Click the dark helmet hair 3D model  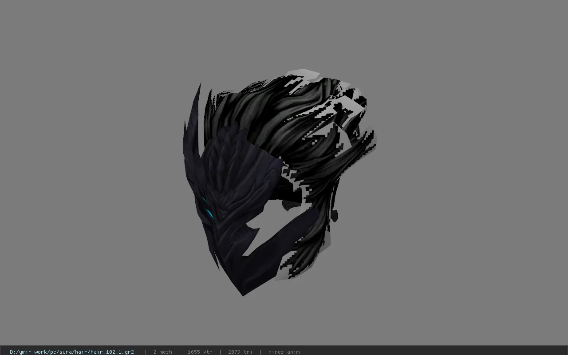coord(280,182)
